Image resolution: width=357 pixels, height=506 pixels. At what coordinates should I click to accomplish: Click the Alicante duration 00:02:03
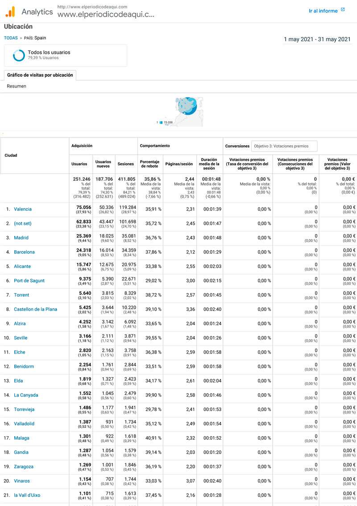point(212,266)
